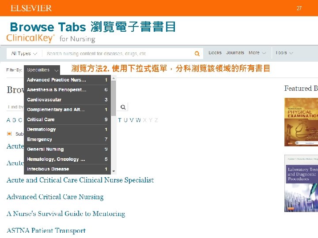318x238 pixels.
Task: Collapse the Specialties filter dropdown
Action: tap(42, 70)
